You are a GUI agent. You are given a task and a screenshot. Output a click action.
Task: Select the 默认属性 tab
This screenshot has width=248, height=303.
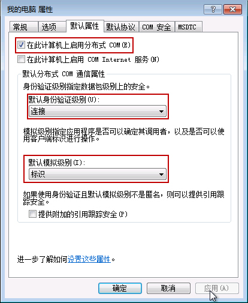point(84,26)
